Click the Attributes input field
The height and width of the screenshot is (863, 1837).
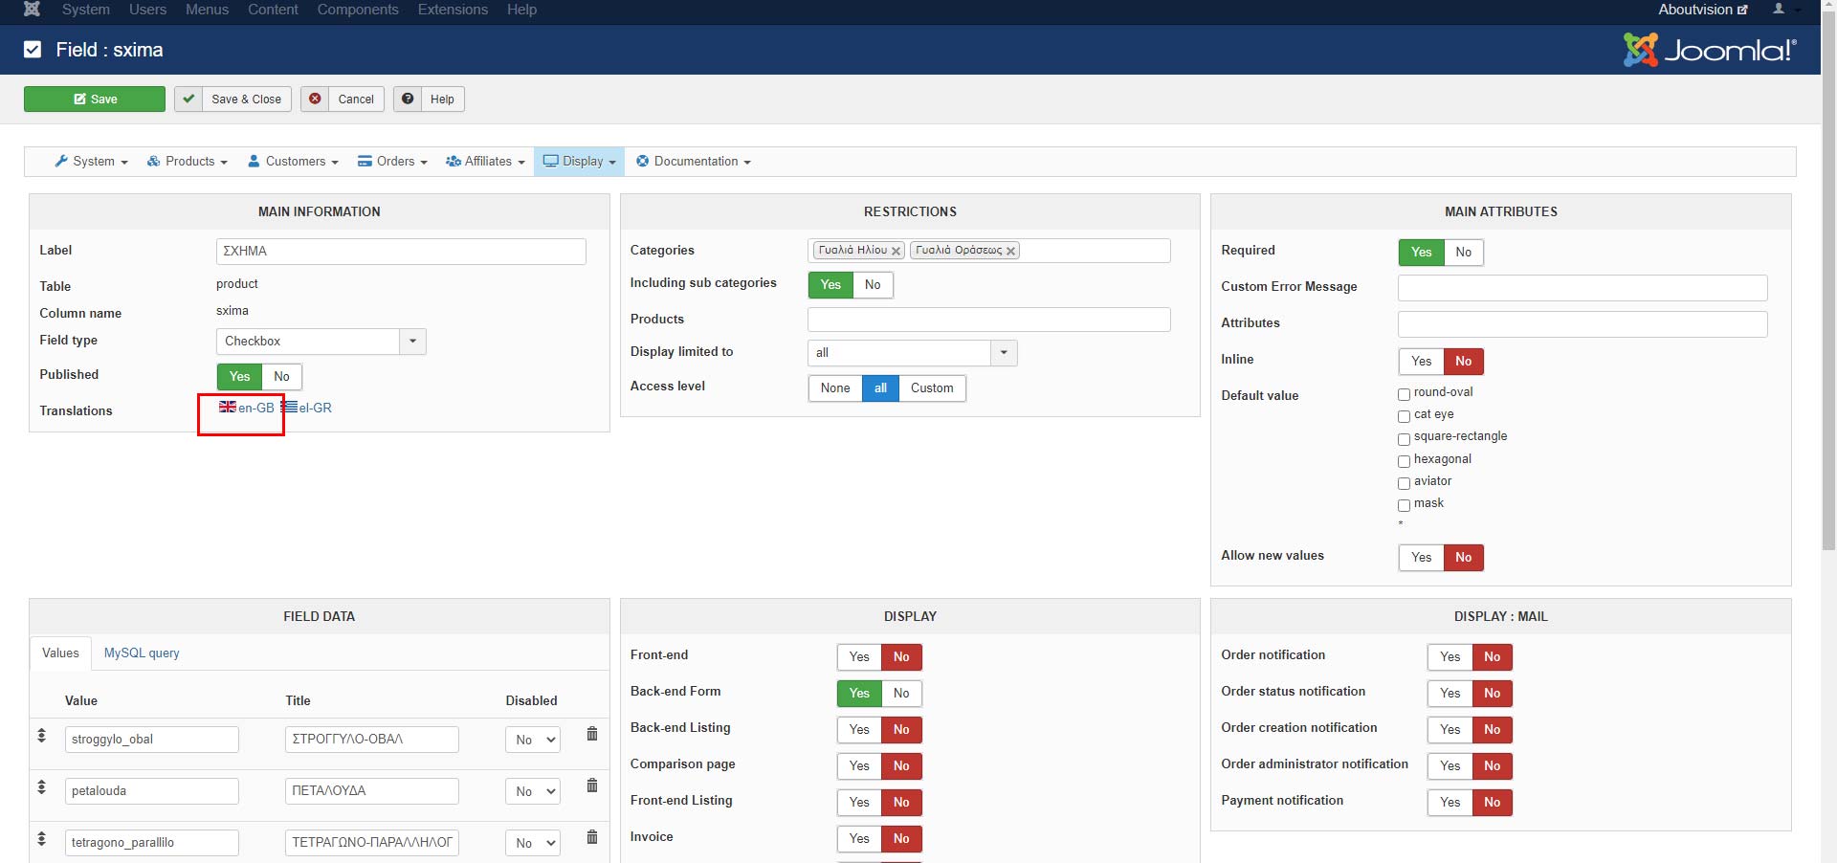(1582, 324)
